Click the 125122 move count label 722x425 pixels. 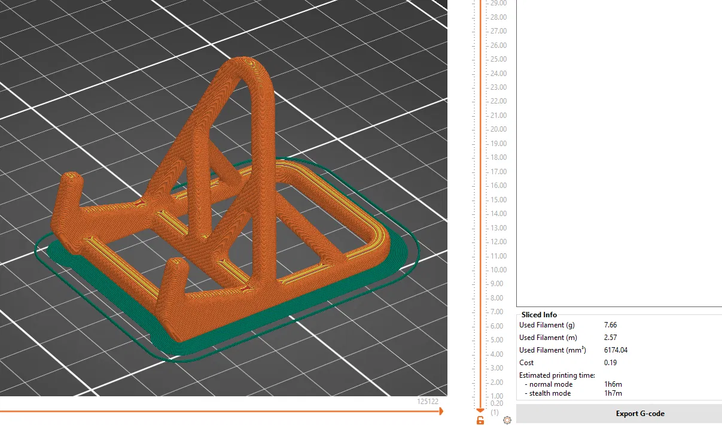tap(428, 402)
